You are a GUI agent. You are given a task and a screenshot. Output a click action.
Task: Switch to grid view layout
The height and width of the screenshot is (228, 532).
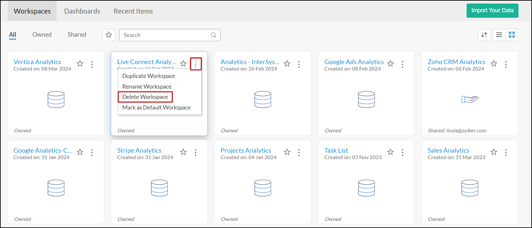click(x=512, y=35)
